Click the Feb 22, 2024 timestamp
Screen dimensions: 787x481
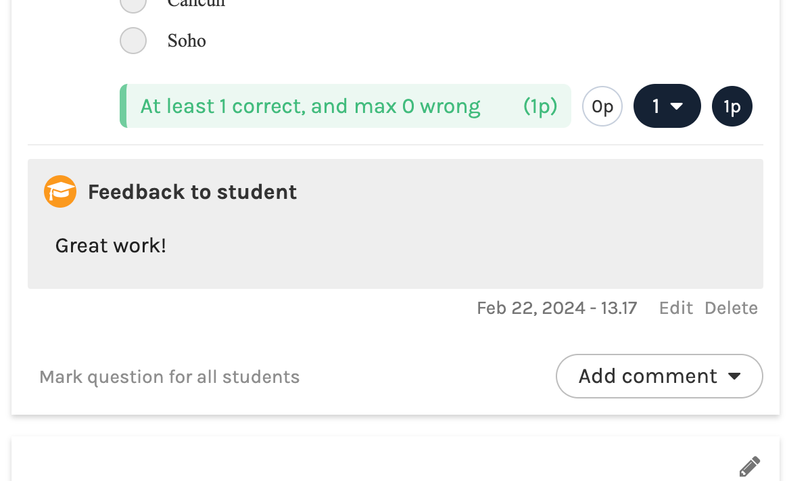pos(556,308)
